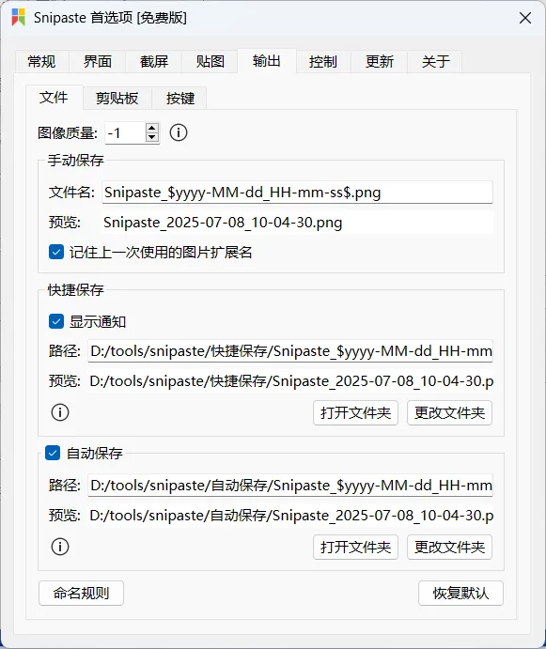Click the 图像质量 value field
The width and height of the screenshot is (546, 649).
pyautogui.click(x=126, y=132)
